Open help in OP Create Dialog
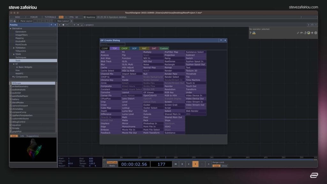This screenshot has width=327, height=184. click(221, 41)
